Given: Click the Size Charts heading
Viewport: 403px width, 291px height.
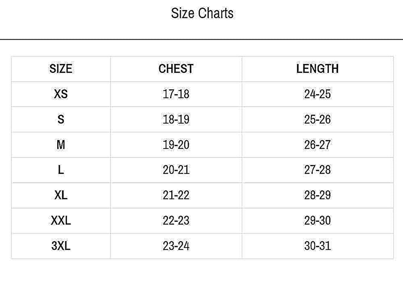Looking at the screenshot, I should (202, 13).
